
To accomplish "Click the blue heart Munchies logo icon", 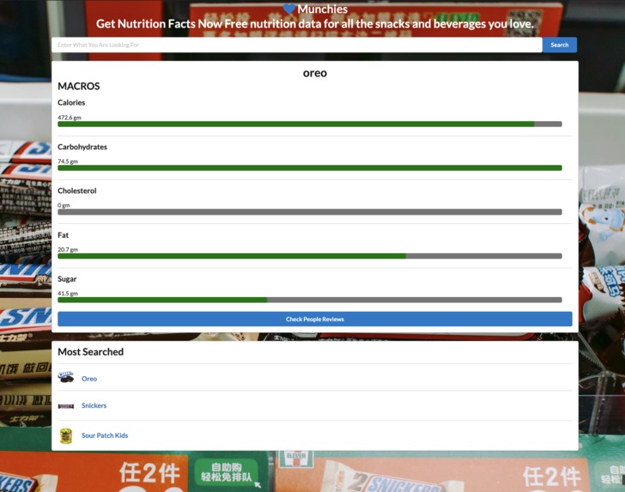I will point(289,9).
